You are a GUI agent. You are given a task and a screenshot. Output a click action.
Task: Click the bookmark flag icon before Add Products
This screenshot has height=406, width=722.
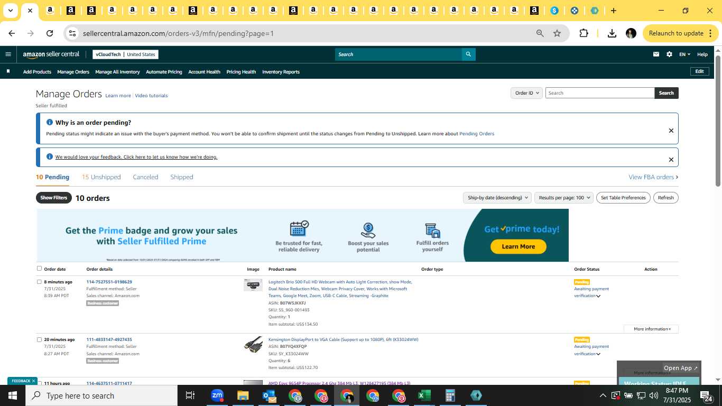tap(8, 71)
